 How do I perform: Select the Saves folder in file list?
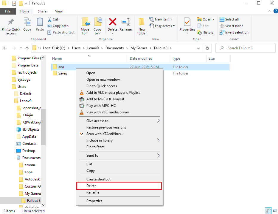click(63, 73)
